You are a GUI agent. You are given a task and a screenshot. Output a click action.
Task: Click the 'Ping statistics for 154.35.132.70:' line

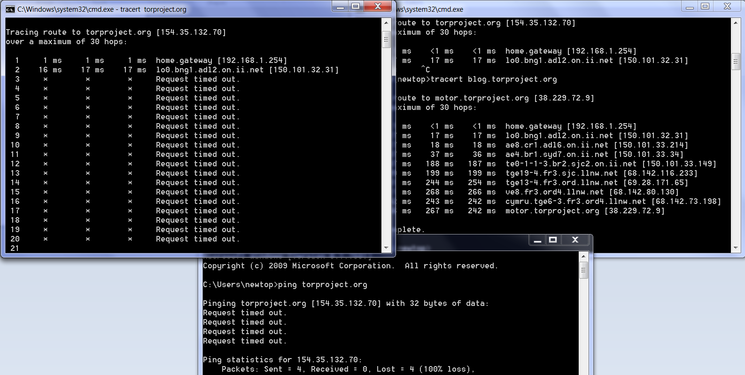282,359
